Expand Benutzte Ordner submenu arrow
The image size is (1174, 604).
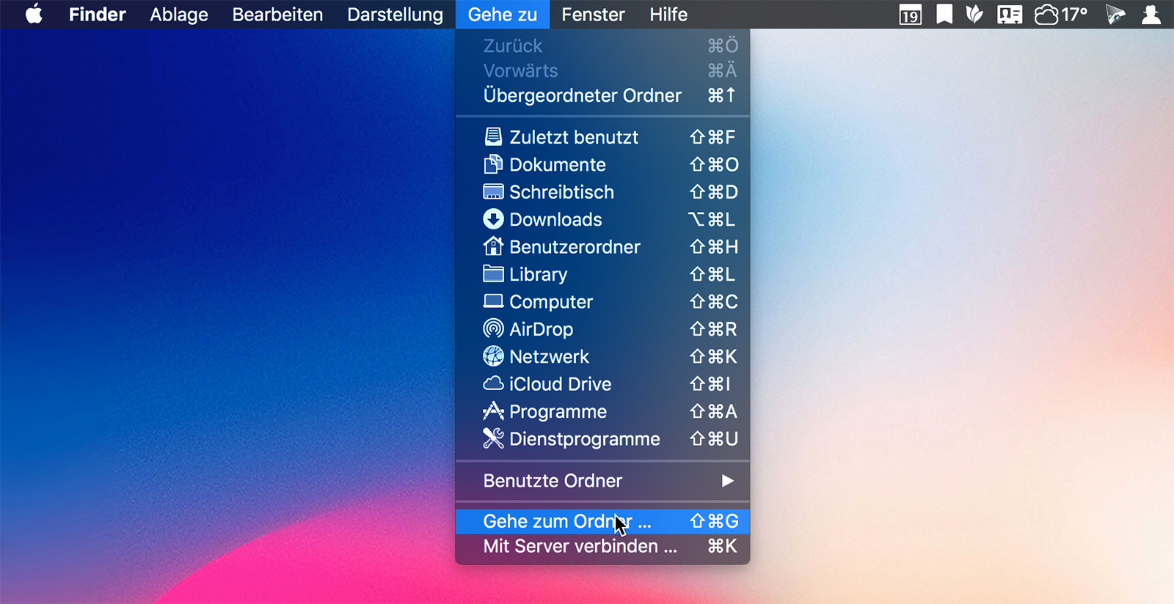click(727, 481)
